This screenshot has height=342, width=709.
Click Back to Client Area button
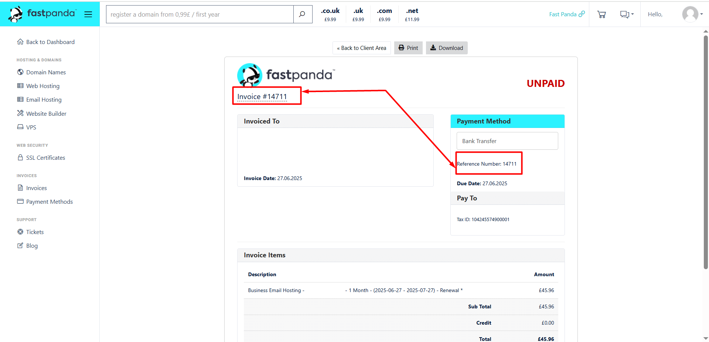point(361,48)
